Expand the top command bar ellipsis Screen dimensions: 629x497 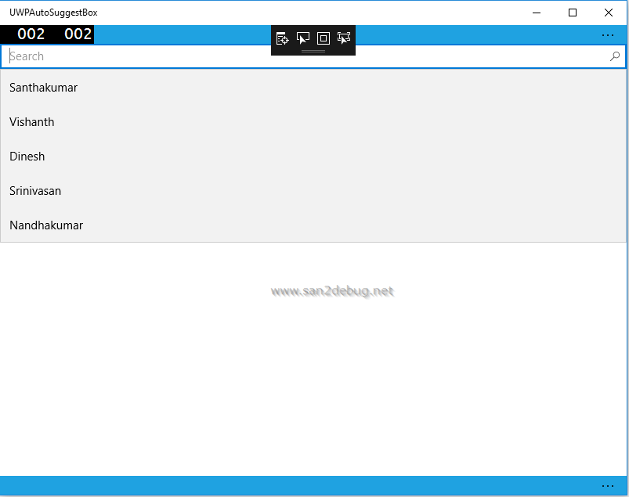608,35
